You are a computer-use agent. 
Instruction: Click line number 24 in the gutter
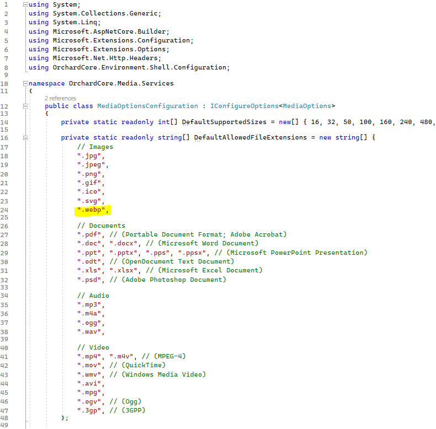(x=4, y=210)
